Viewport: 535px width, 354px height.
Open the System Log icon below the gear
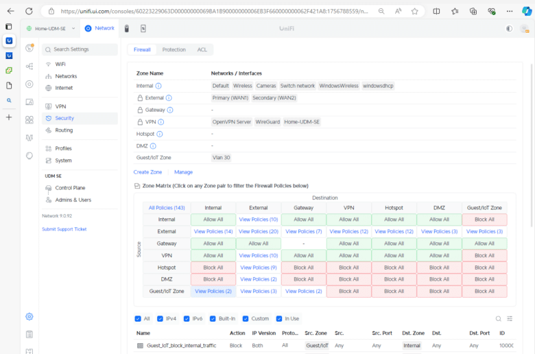(29, 335)
